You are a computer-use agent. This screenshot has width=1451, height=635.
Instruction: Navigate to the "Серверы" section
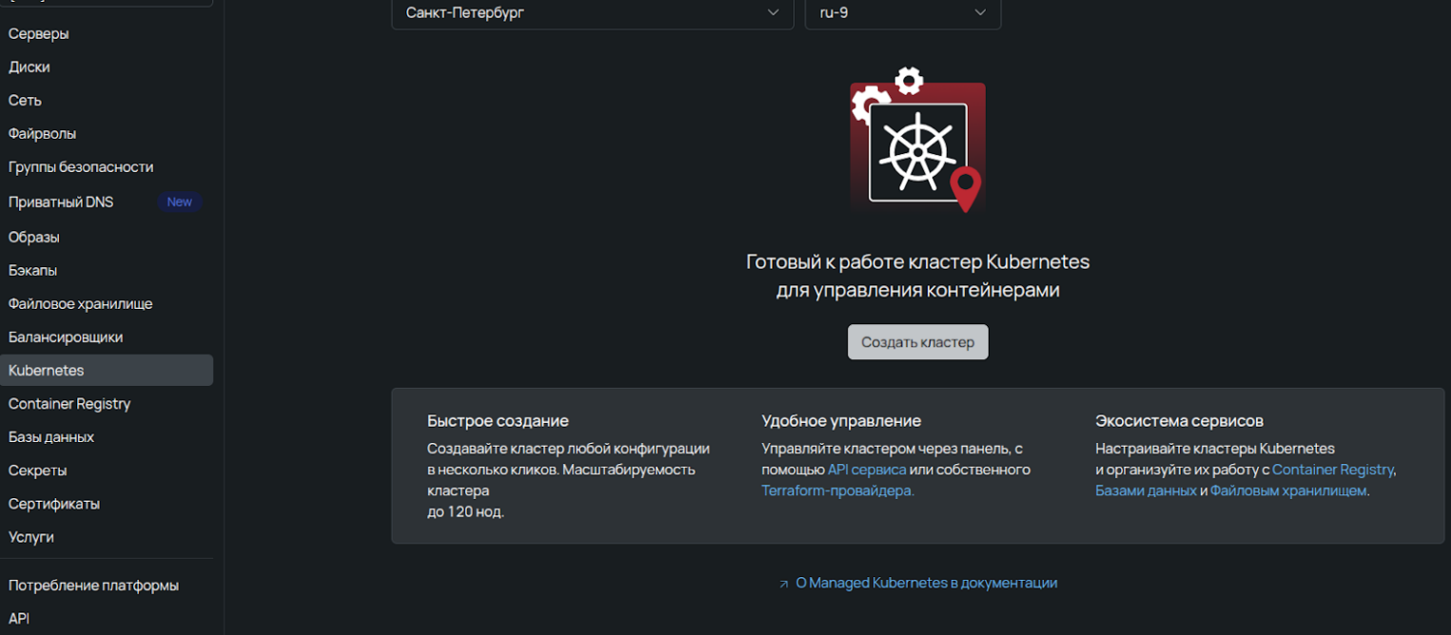pos(38,33)
